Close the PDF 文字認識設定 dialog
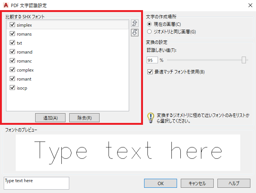 (250, 5)
